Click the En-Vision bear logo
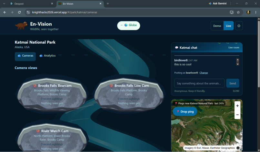The image size is (260, 152). coord(21,26)
